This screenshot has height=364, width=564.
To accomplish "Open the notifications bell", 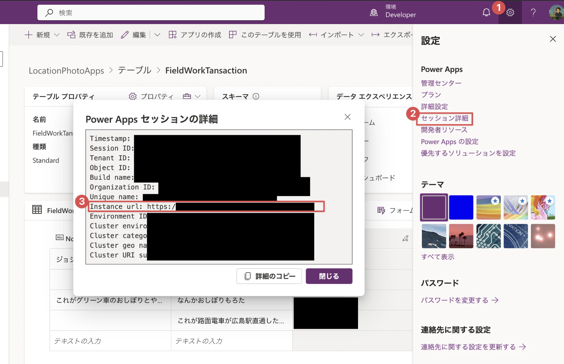I will coord(486,13).
